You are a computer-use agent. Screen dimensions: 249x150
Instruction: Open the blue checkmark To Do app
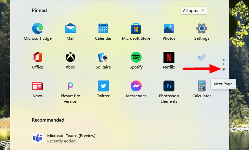(x=202, y=58)
